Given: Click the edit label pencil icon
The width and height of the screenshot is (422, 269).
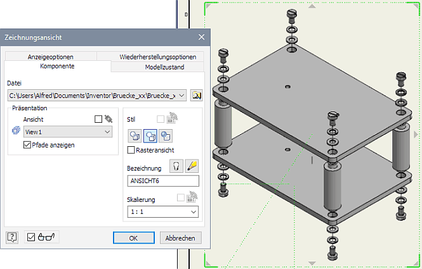Looking at the screenshot, I should point(192,166).
